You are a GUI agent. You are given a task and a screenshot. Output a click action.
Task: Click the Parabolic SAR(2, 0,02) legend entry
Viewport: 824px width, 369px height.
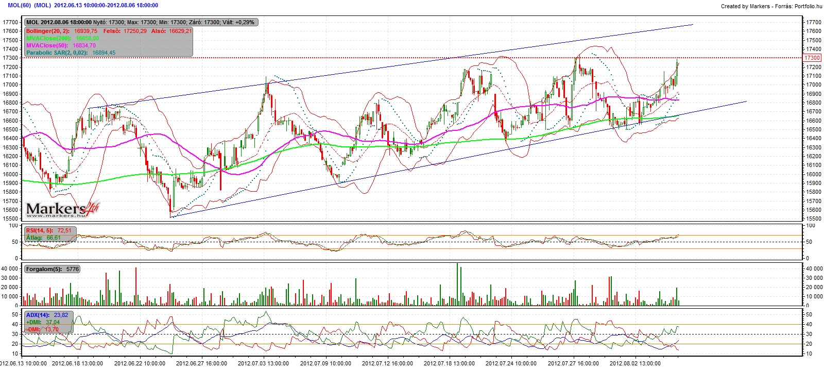tap(71, 53)
